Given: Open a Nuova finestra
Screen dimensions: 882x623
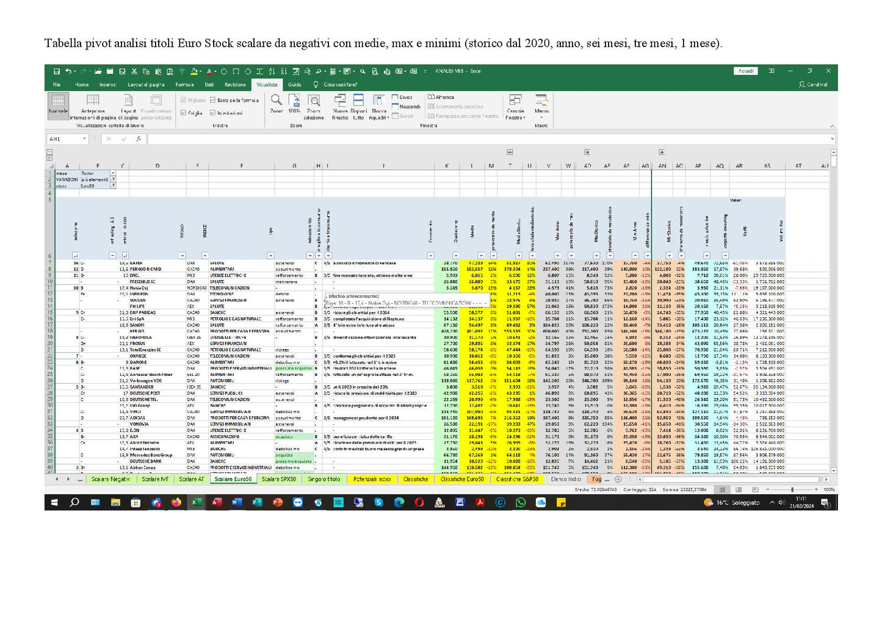Looking at the screenshot, I should click(x=340, y=107).
